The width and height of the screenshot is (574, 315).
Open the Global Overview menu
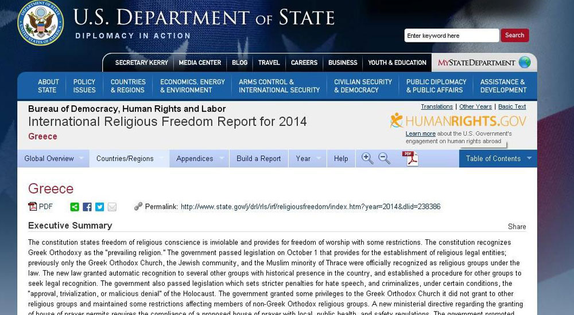point(53,159)
